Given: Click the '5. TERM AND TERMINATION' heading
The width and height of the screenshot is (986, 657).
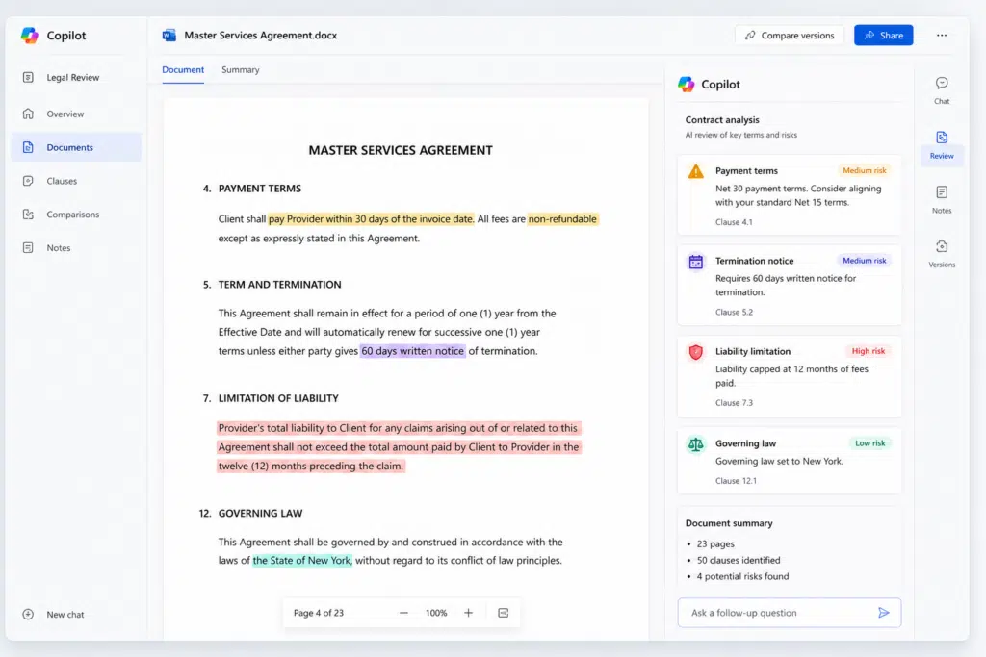Looking at the screenshot, I should [x=272, y=285].
